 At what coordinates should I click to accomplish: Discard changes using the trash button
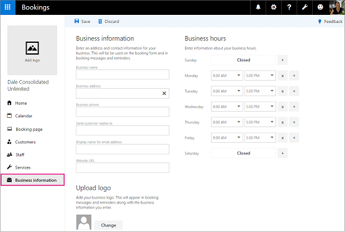(x=109, y=21)
